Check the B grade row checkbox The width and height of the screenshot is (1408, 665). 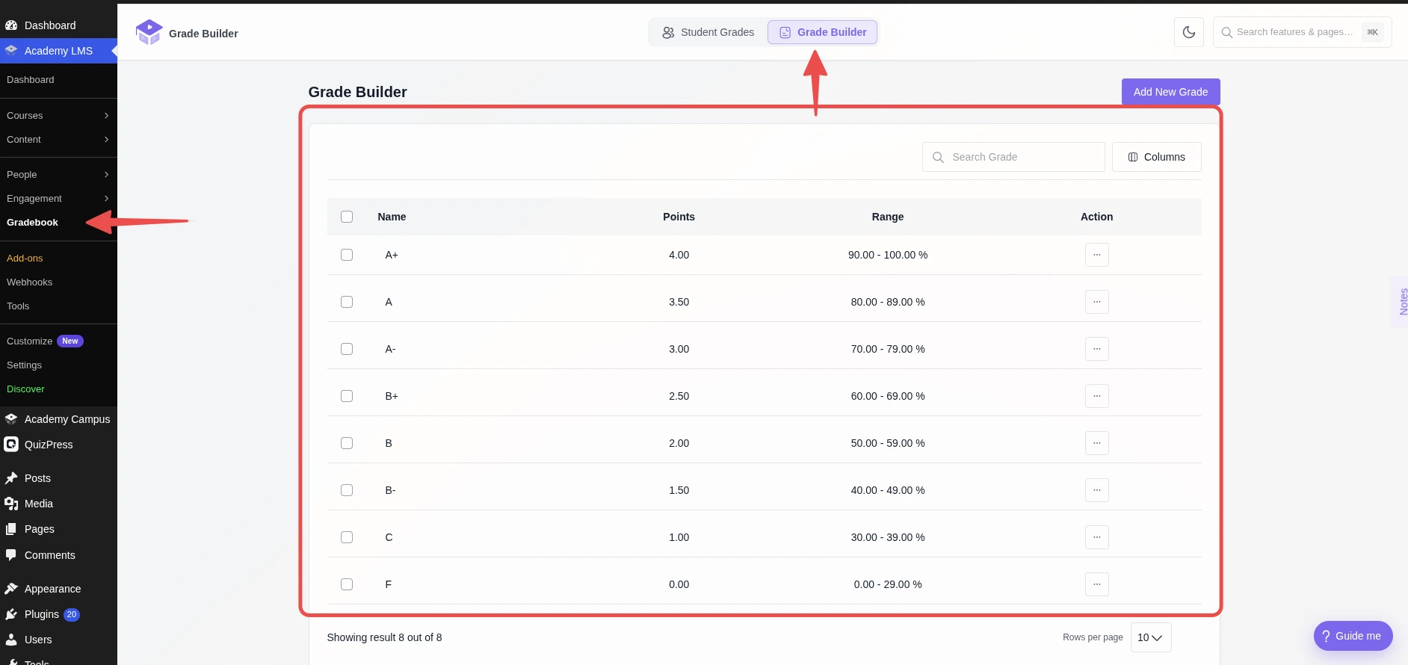347,443
